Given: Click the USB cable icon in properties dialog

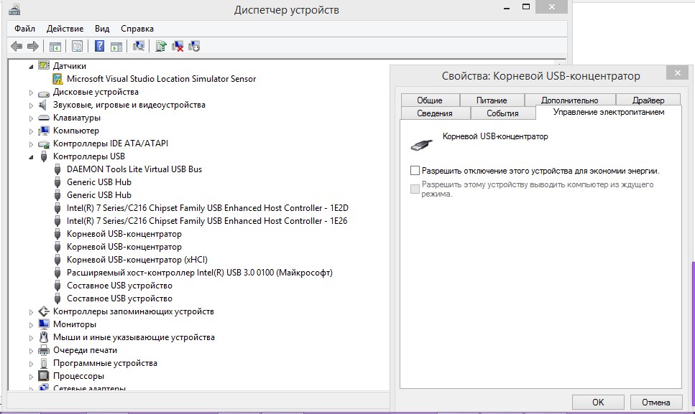Looking at the screenshot, I should point(421,145).
